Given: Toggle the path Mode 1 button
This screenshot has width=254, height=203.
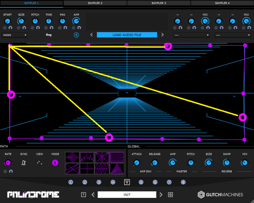Looking at the screenshot, I should 55,163.
